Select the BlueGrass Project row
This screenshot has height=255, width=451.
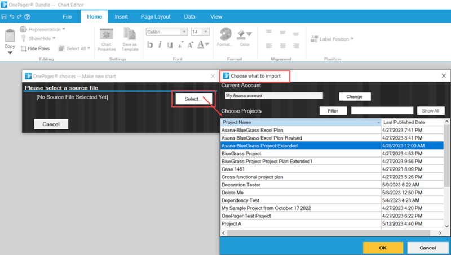[x=332, y=154]
